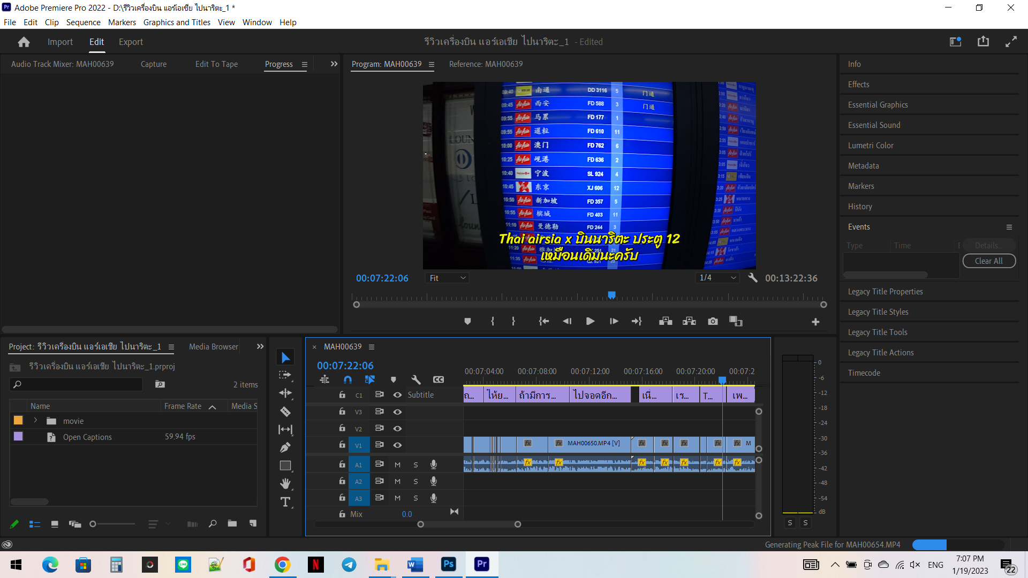
Task: Sort by Frame Rate column
Action: (183, 406)
